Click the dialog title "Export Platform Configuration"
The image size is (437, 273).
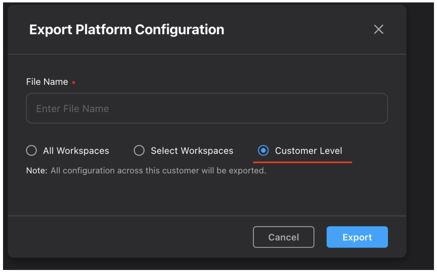pyautogui.click(x=127, y=30)
